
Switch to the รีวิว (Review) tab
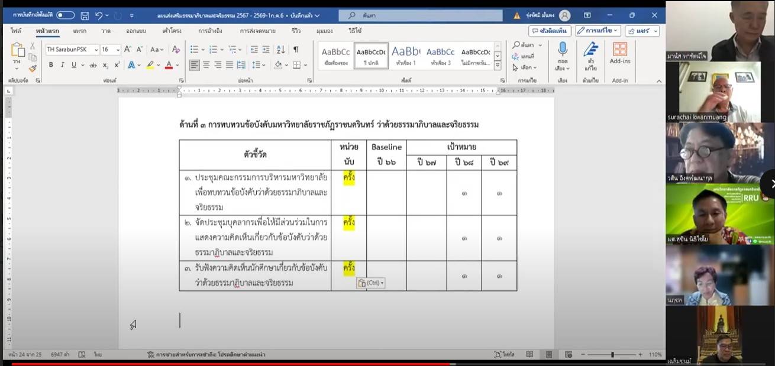[x=296, y=31]
